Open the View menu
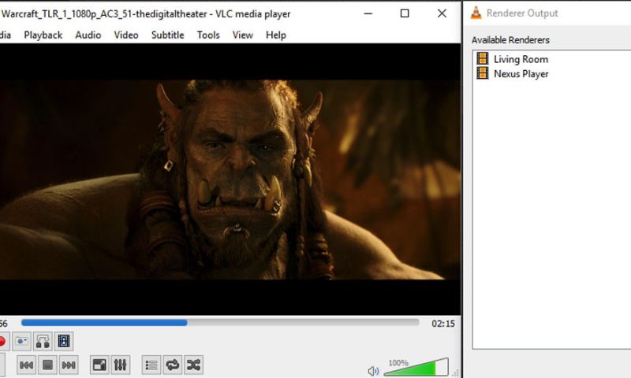The width and height of the screenshot is (631, 378). tap(243, 35)
